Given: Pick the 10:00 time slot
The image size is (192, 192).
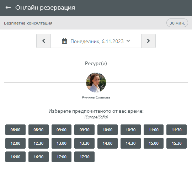Looking at the screenshot, I should (x=107, y=130).
